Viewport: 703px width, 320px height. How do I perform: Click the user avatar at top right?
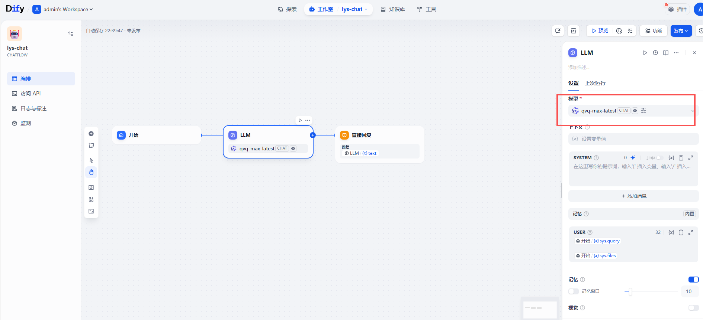(699, 9)
